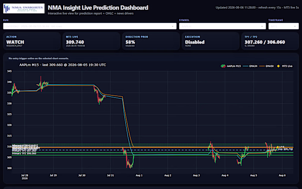Click the 300 y-axis price label
302x189 pixels.
tap(9, 168)
